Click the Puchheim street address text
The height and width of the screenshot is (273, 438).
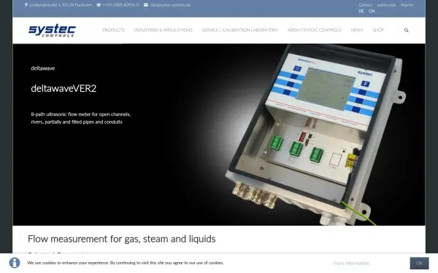[x=61, y=5]
